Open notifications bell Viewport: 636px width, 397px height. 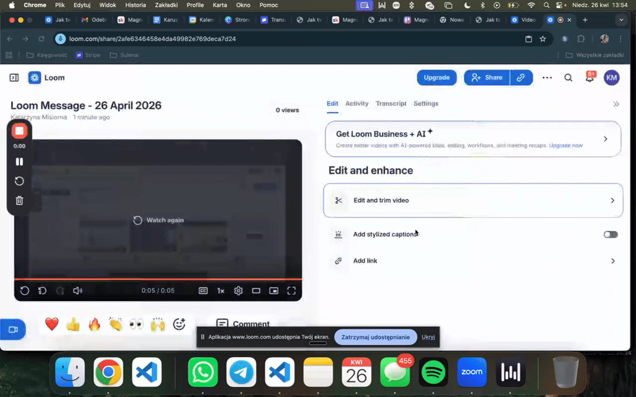click(x=590, y=77)
